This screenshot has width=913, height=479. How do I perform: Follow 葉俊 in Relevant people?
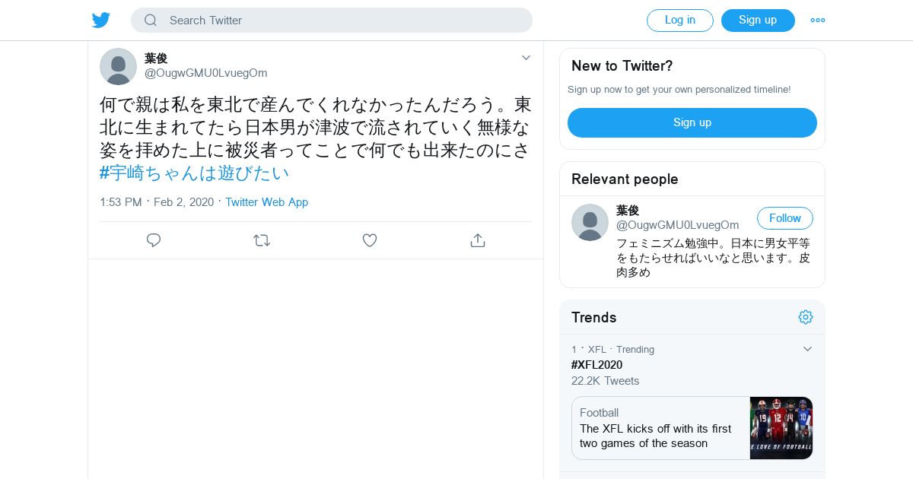click(784, 218)
